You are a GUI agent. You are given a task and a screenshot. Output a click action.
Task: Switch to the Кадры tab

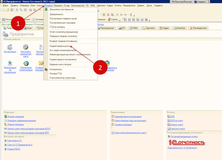coord(164,28)
